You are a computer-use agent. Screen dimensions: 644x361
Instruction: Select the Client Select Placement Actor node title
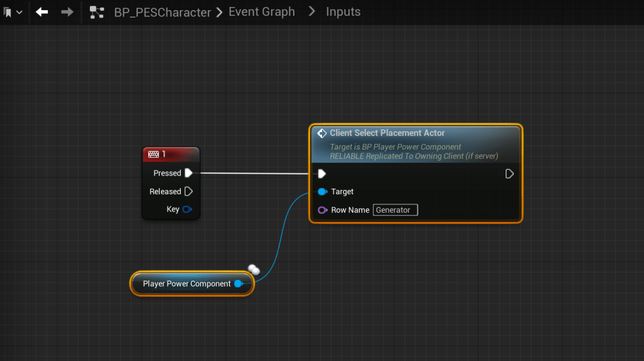[x=387, y=133]
